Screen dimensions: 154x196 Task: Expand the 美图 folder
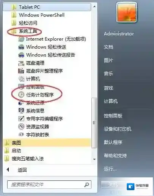[x=47, y=143]
